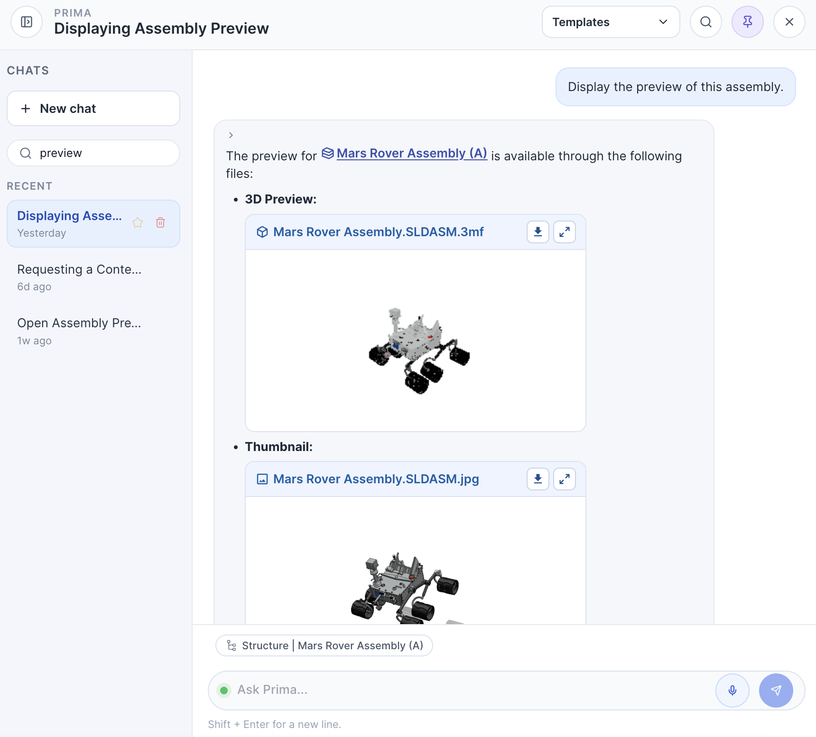The width and height of the screenshot is (816, 737).
Task: Open the Mars Rover Assembly (A) link
Action: (411, 153)
